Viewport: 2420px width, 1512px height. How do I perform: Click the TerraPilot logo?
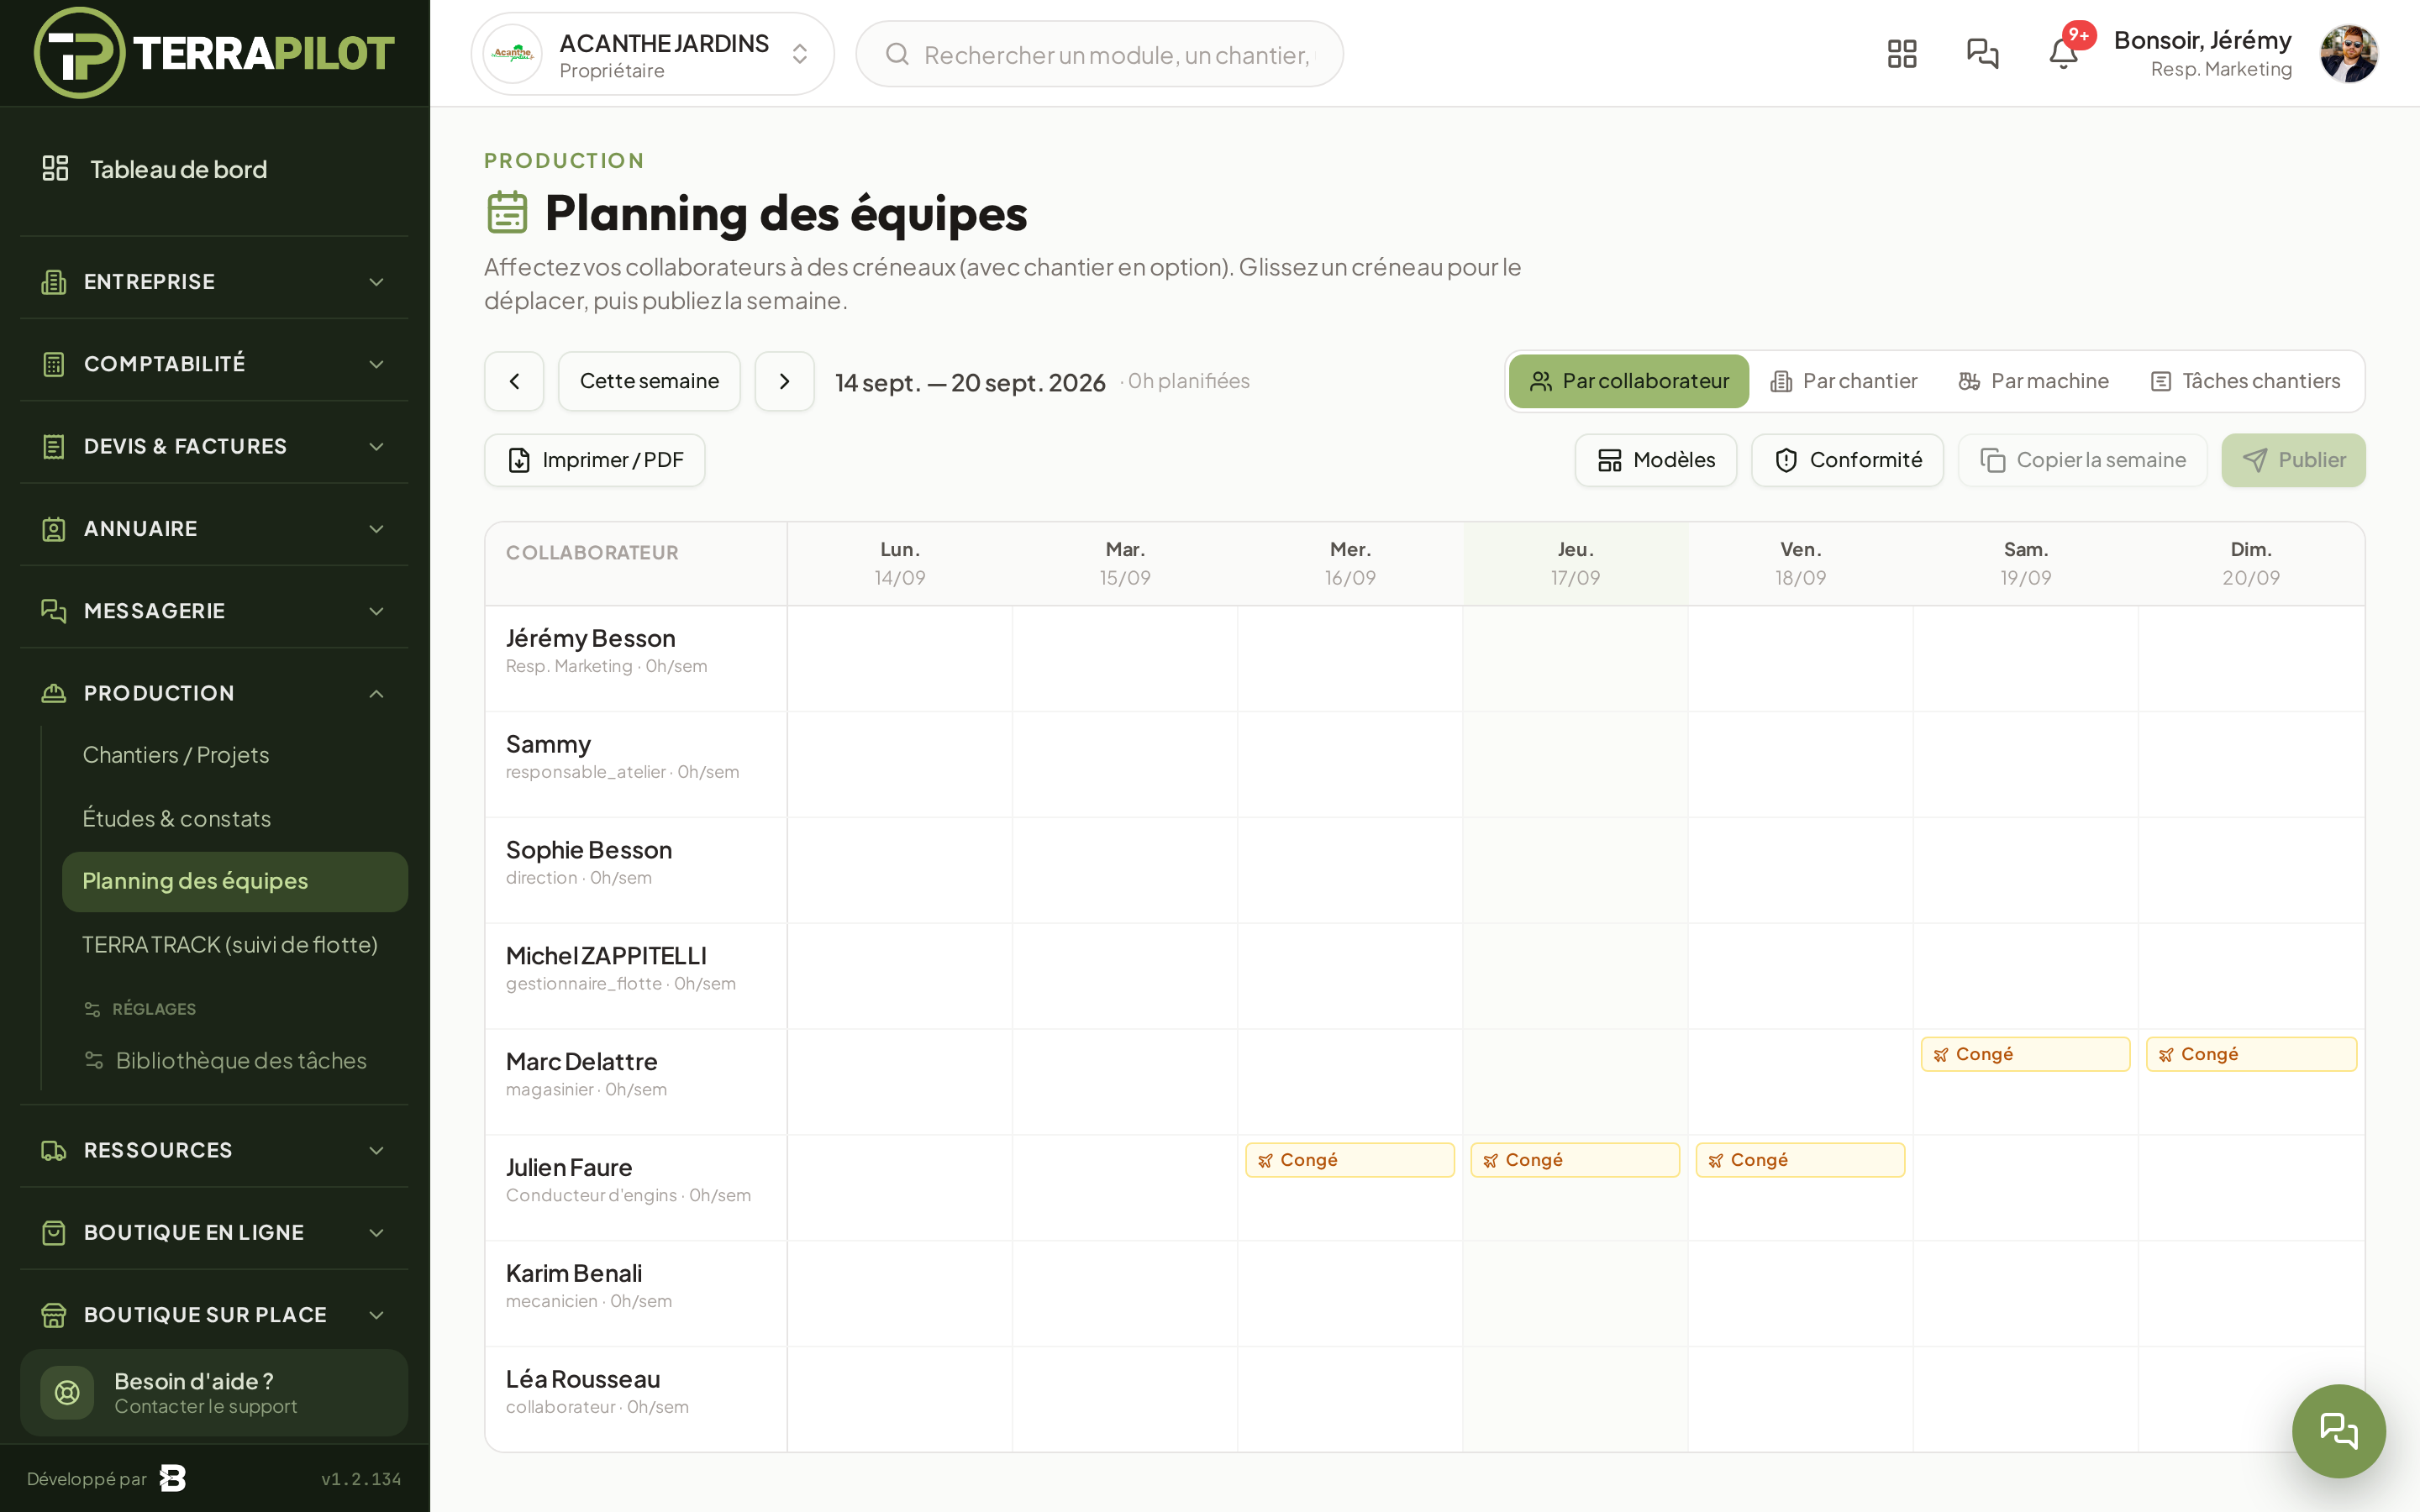[214, 53]
